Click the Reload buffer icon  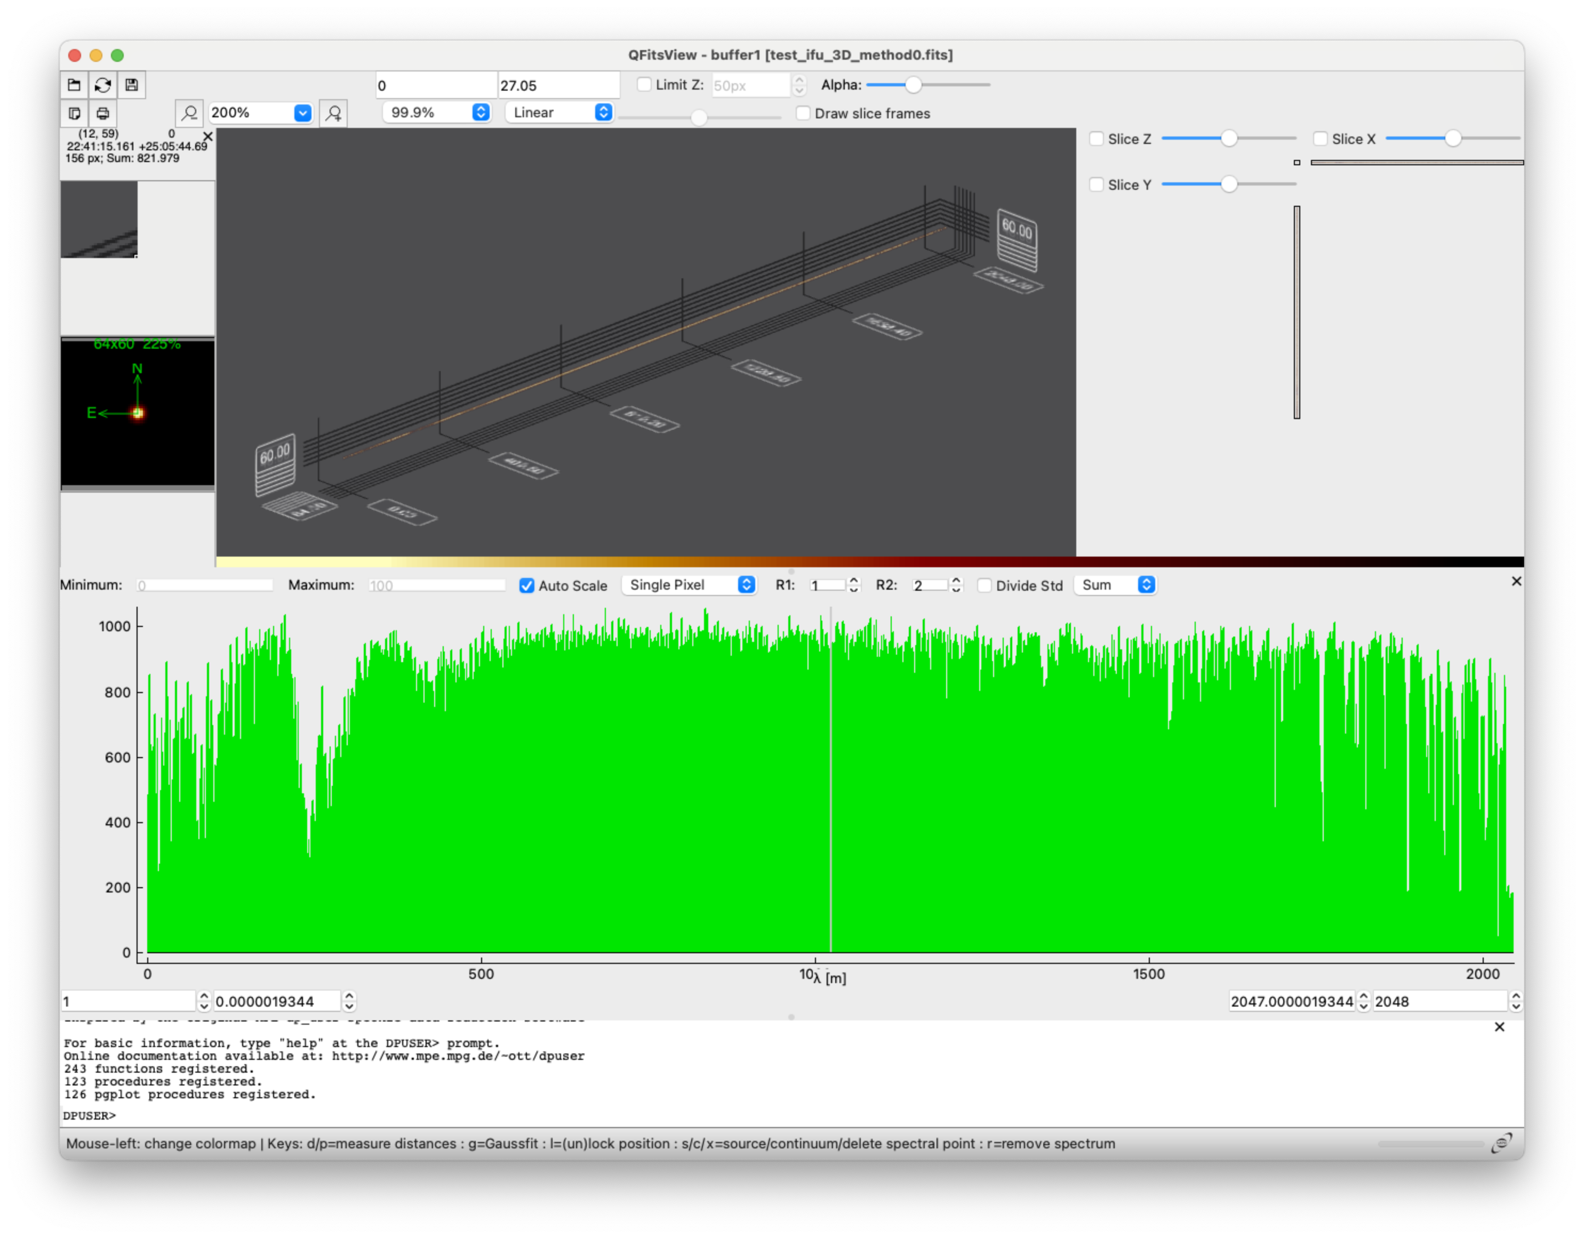coord(103,85)
